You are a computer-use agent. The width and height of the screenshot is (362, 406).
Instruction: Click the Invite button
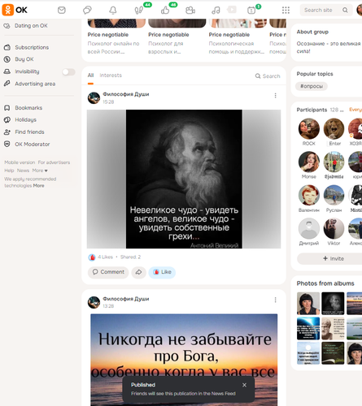tap(333, 259)
